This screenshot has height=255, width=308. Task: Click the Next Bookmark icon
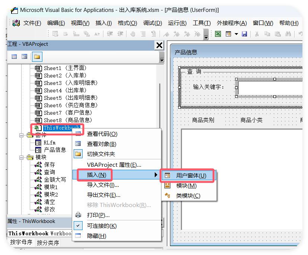coord(177,34)
